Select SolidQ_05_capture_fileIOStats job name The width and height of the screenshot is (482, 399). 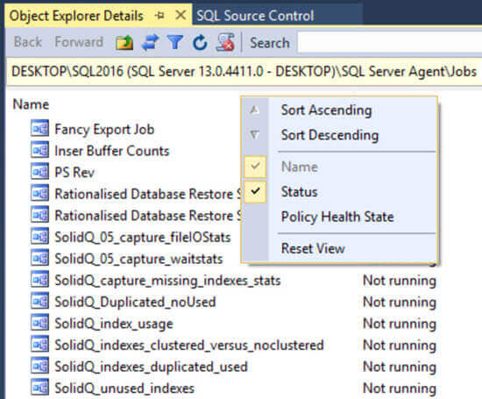(143, 237)
